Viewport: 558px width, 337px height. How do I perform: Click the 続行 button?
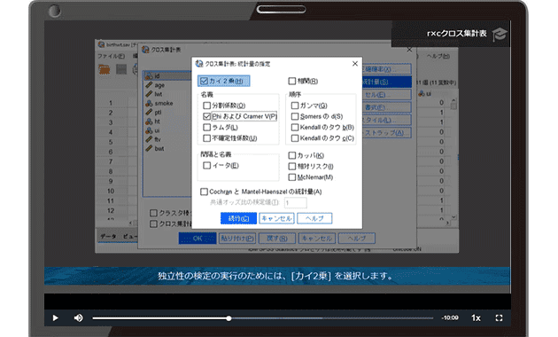[x=238, y=218]
